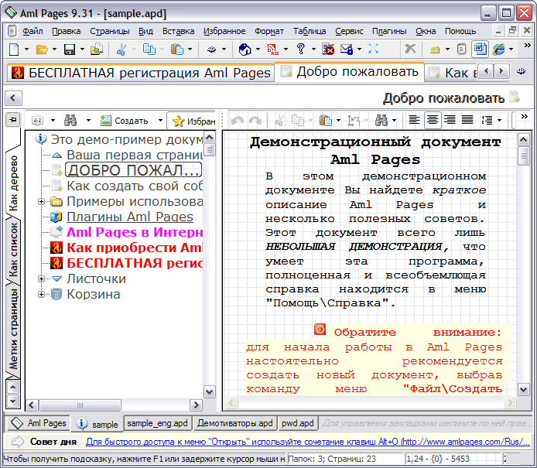Click tree panel horizontal scrollbar thumb
This screenshot has width=537, height=468.
80,405
